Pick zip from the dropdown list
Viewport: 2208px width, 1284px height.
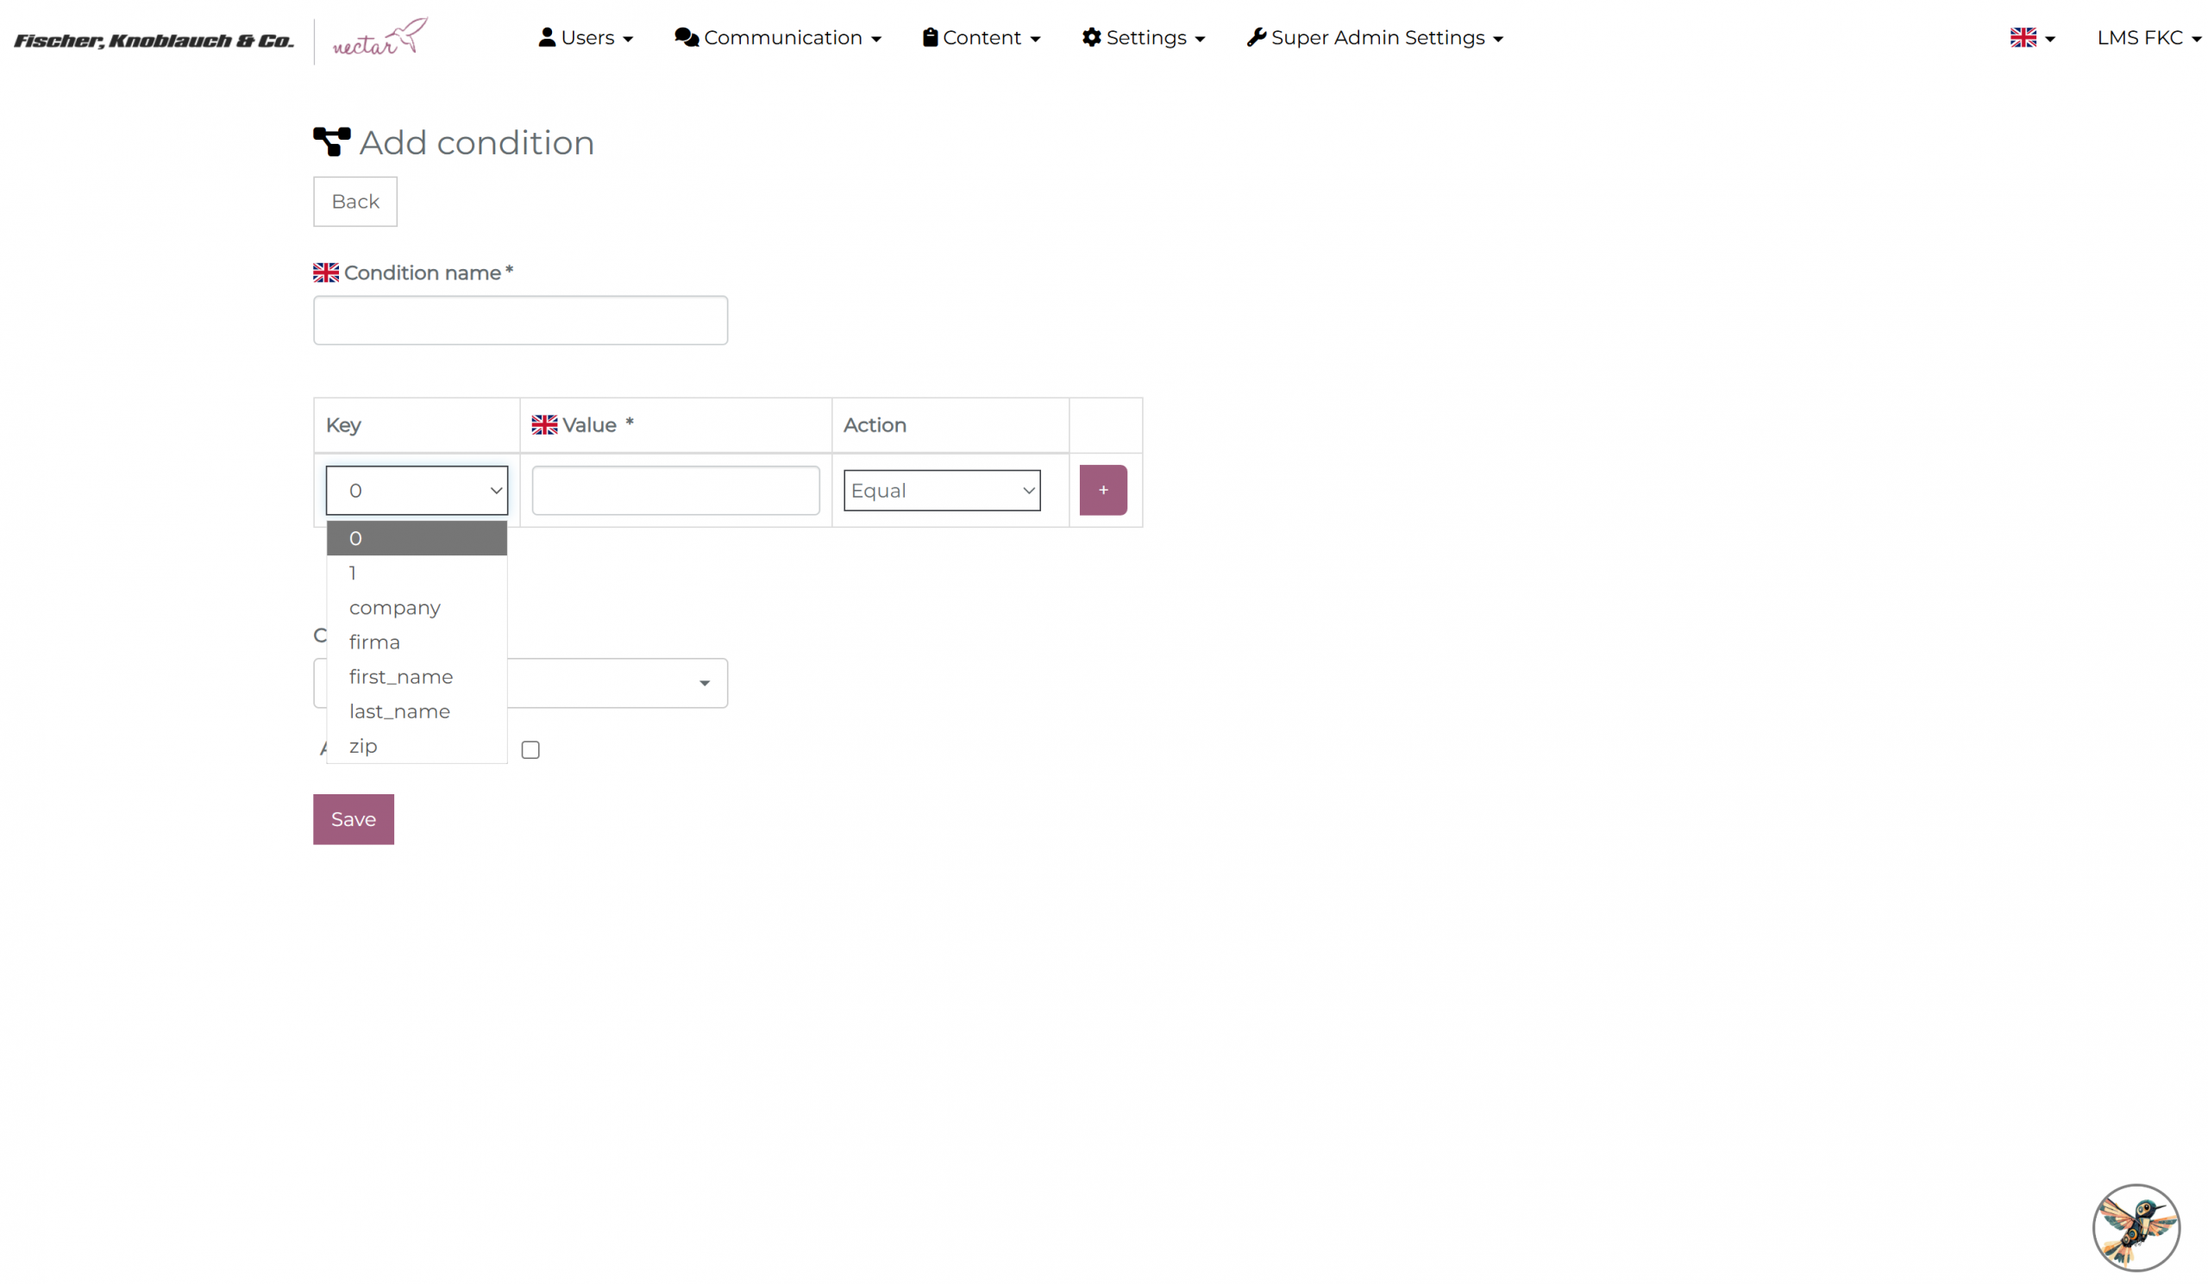[x=363, y=746]
